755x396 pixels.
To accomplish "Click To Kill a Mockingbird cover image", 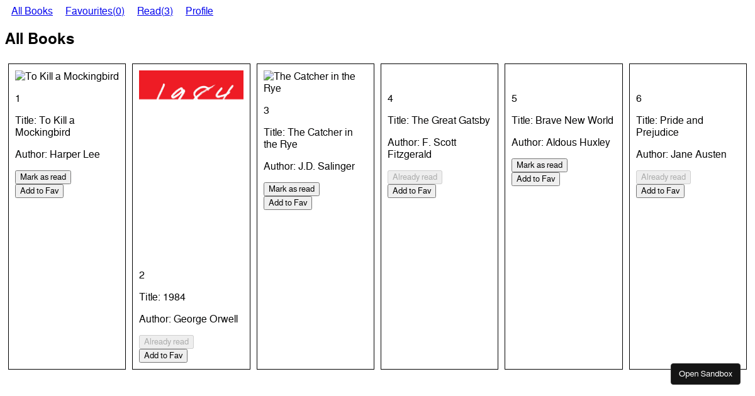I will tap(67, 77).
